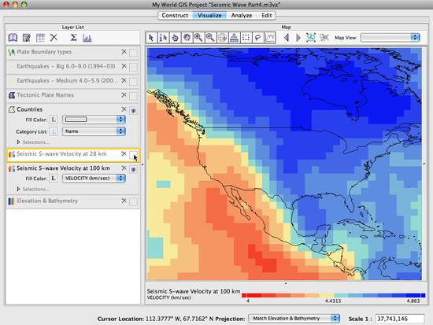This screenshot has width=433, height=325.
Task: Open the Projection dropdown menu
Action: coord(294,319)
